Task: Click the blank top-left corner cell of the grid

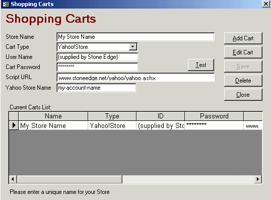Action: click(14, 116)
